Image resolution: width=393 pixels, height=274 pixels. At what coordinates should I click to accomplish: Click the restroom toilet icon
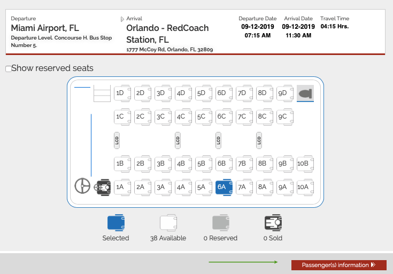click(305, 93)
